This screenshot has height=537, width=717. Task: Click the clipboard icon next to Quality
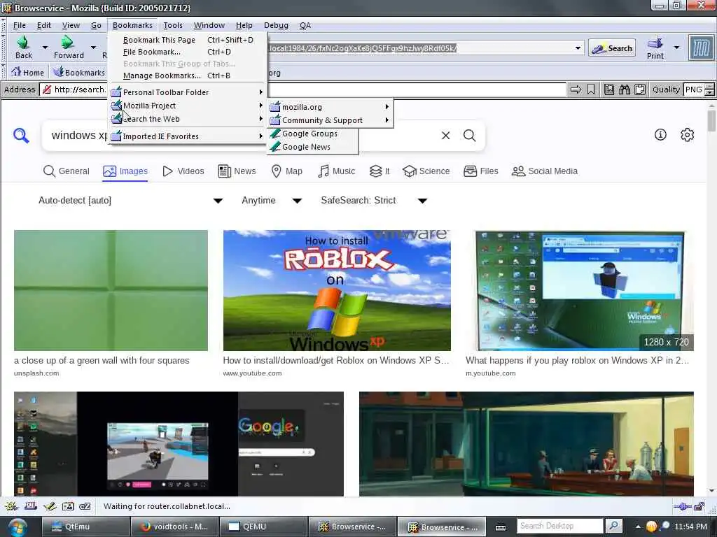[x=640, y=89]
